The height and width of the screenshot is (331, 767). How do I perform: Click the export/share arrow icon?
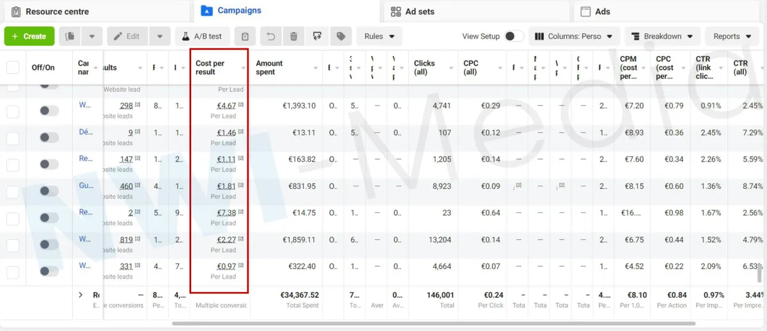(x=317, y=36)
